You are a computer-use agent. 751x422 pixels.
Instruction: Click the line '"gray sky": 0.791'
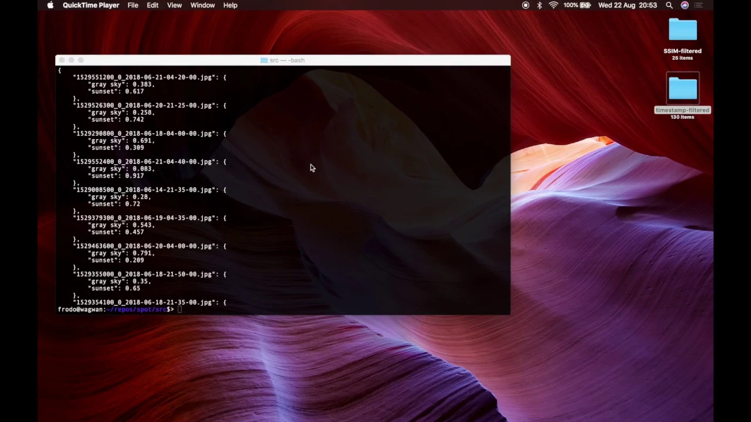[x=121, y=253]
